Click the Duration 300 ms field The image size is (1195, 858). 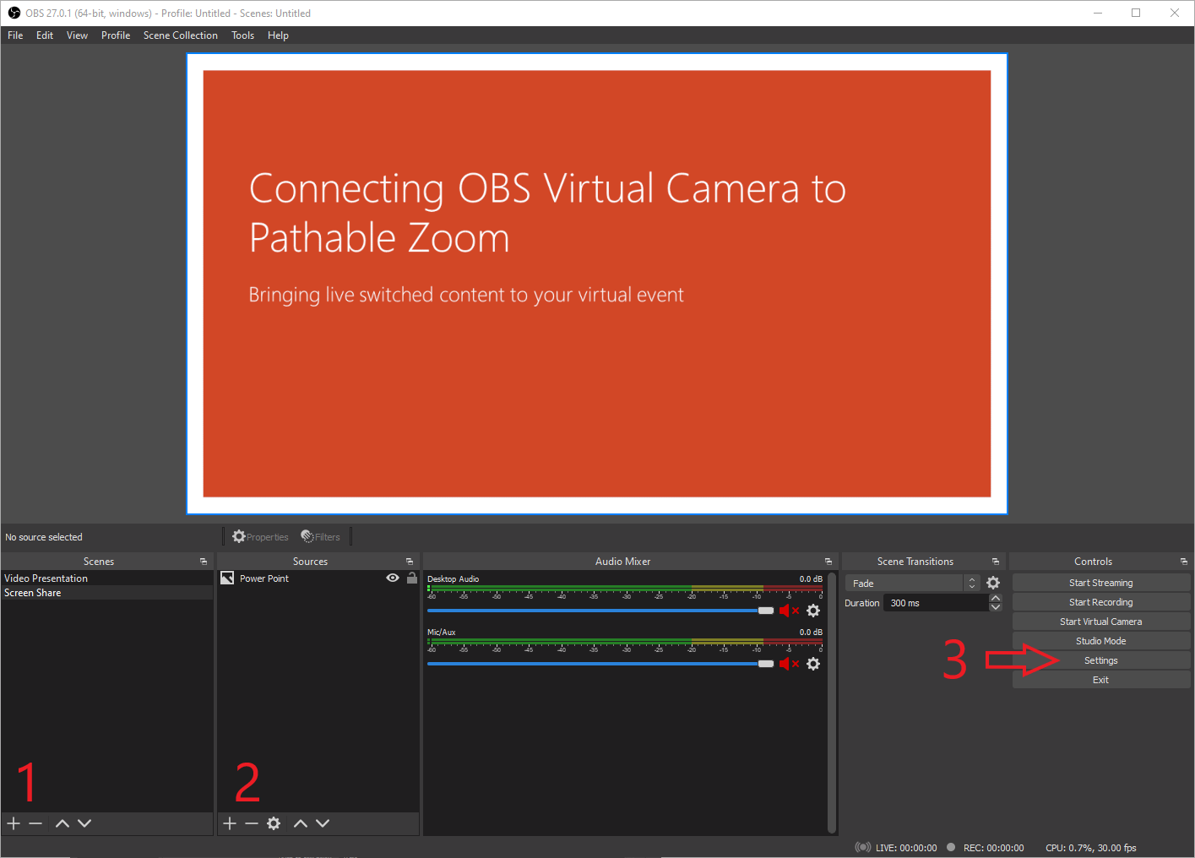(936, 603)
